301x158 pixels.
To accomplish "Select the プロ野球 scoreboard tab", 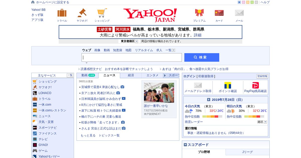I will click(204, 152).
